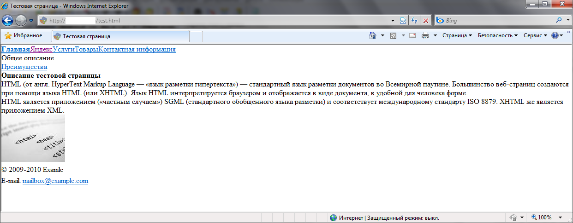Open the Страница menu
The width and height of the screenshot is (573, 223).
tap(457, 35)
